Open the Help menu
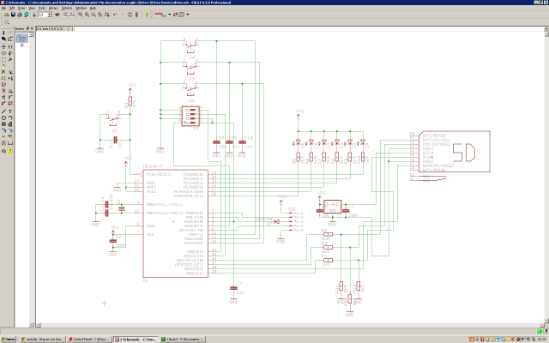 (x=93, y=8)
